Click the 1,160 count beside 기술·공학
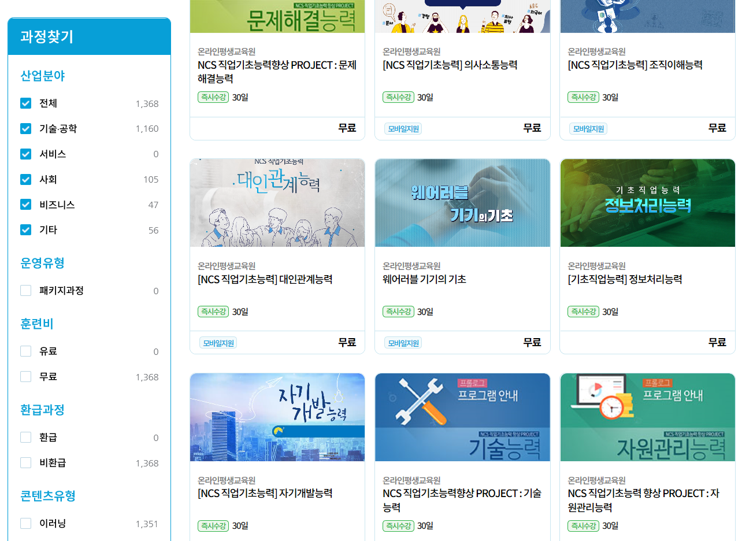The image size is (742, 541). [147, 129]
